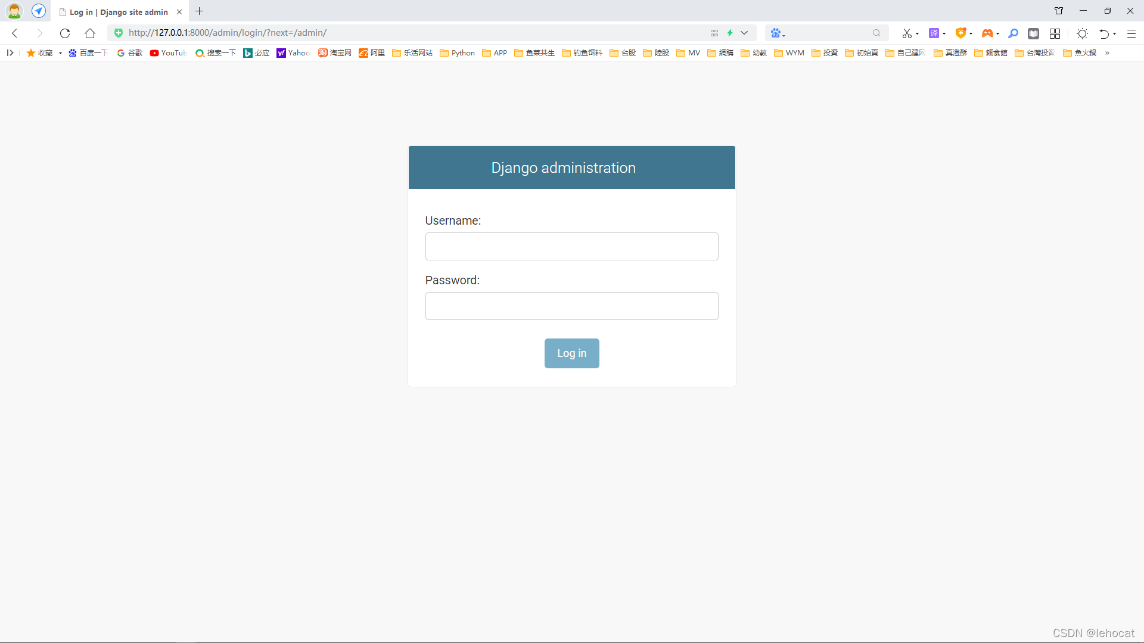Click the blue key password manager icon

pyautogui.click(x=1013, y=33)
